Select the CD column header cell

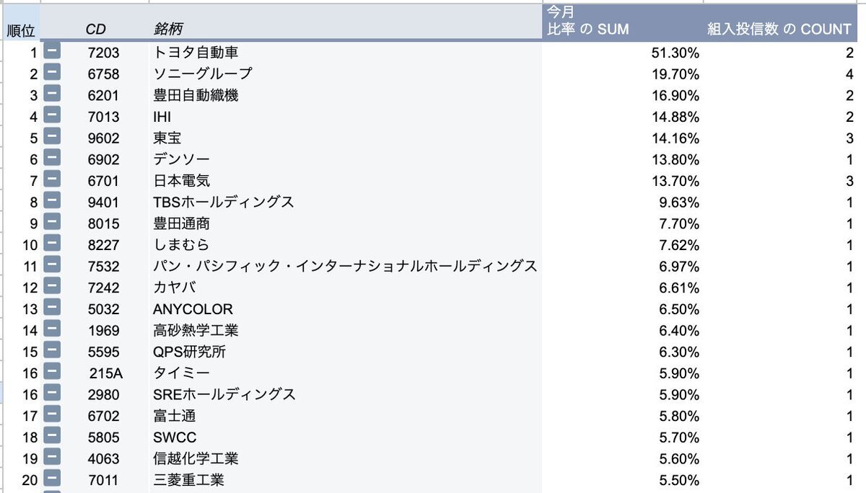click(x=96, y=29)
